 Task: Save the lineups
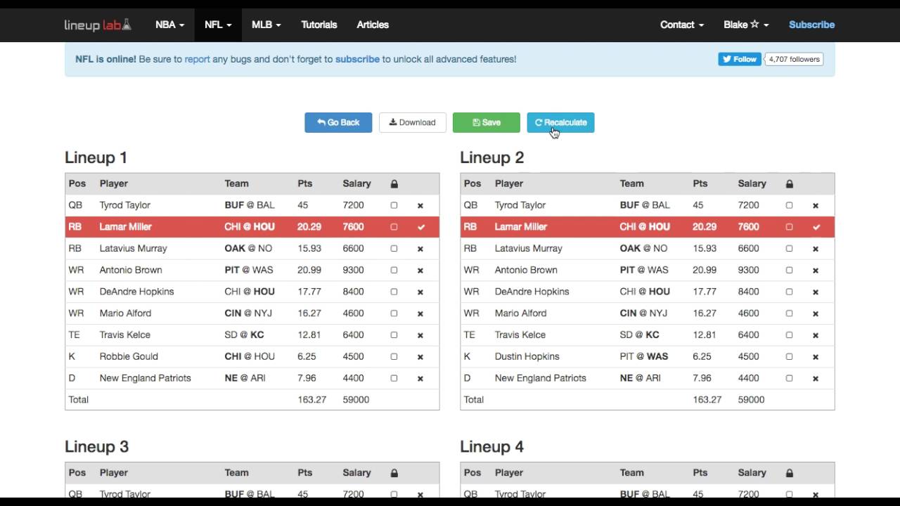(x=487, y=122)
